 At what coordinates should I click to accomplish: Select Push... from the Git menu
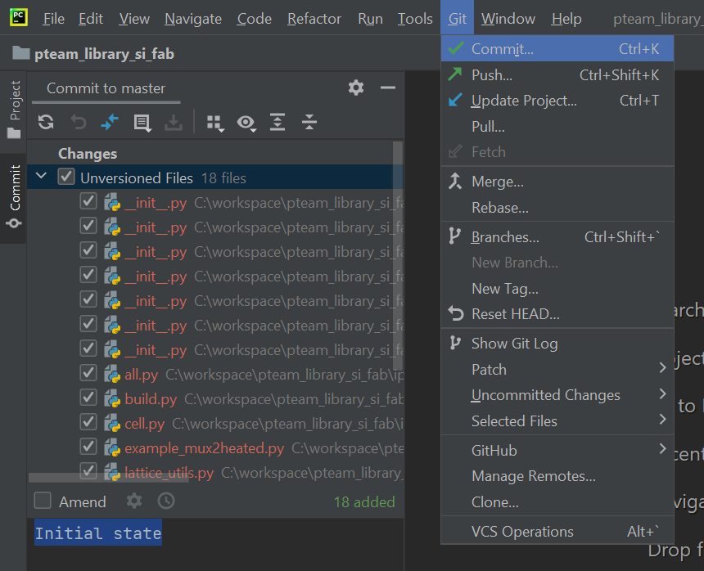(x=492, y=75)
